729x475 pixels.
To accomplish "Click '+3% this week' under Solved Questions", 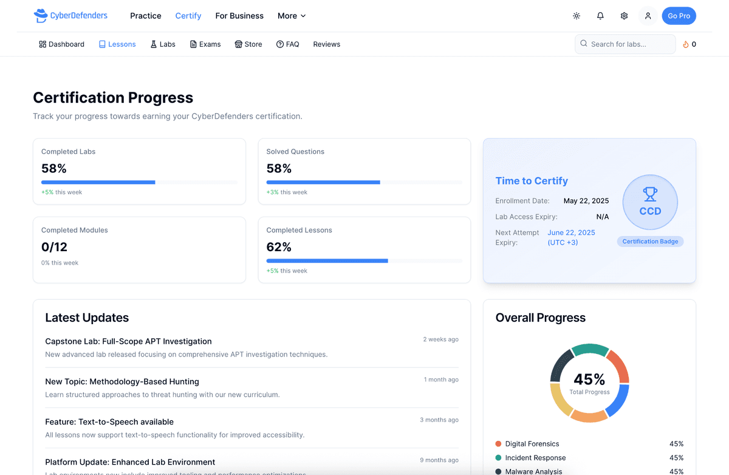I will 287,192.
